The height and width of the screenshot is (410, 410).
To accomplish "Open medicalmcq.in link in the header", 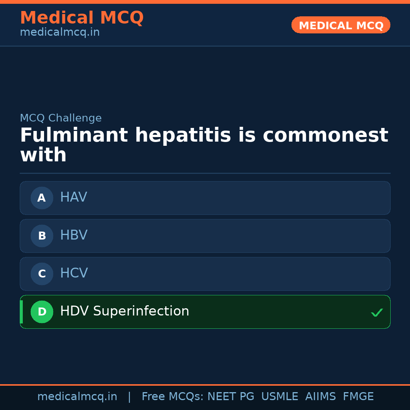I will (x=60, y=33).
